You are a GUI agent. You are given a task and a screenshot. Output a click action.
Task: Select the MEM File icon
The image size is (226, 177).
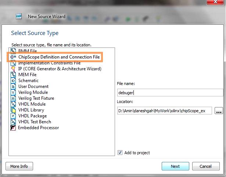point(13,75)
